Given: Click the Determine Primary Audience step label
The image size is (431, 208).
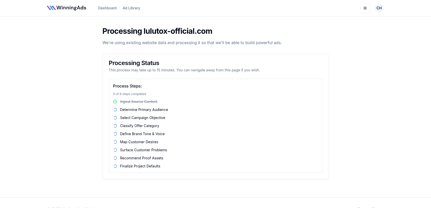Looking at the screenshot, I should [x=144, y=110].
